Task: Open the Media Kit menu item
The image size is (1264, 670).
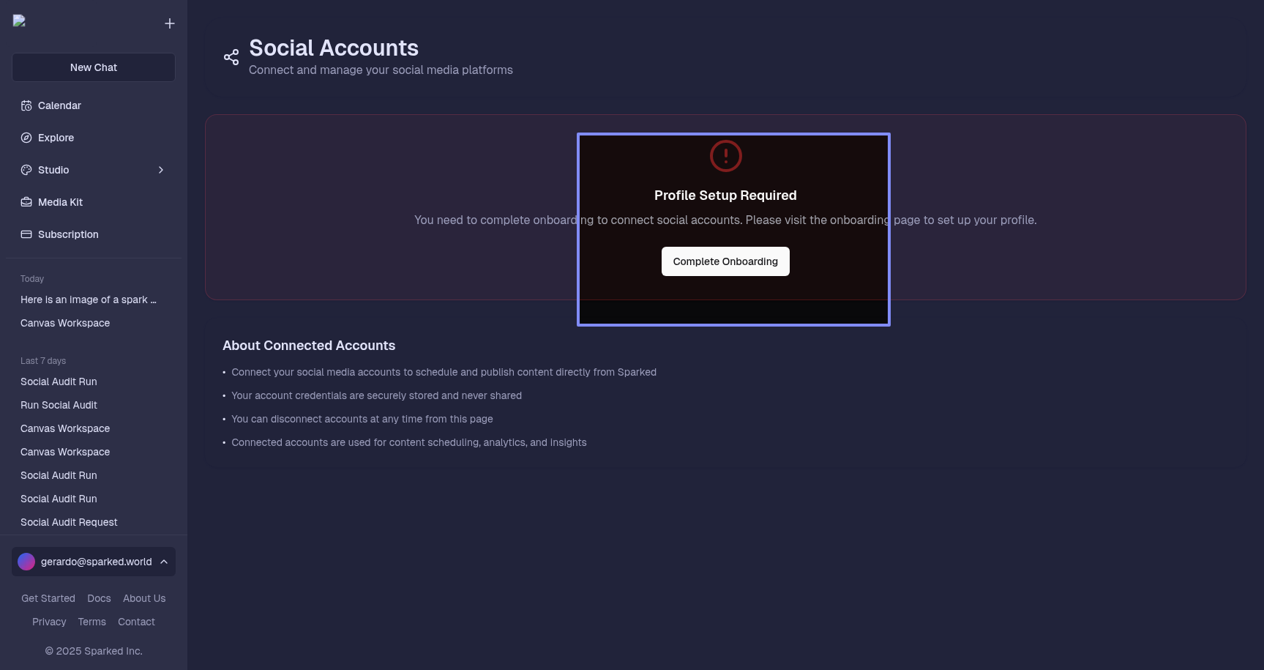Action: click(x=60, y=202)
